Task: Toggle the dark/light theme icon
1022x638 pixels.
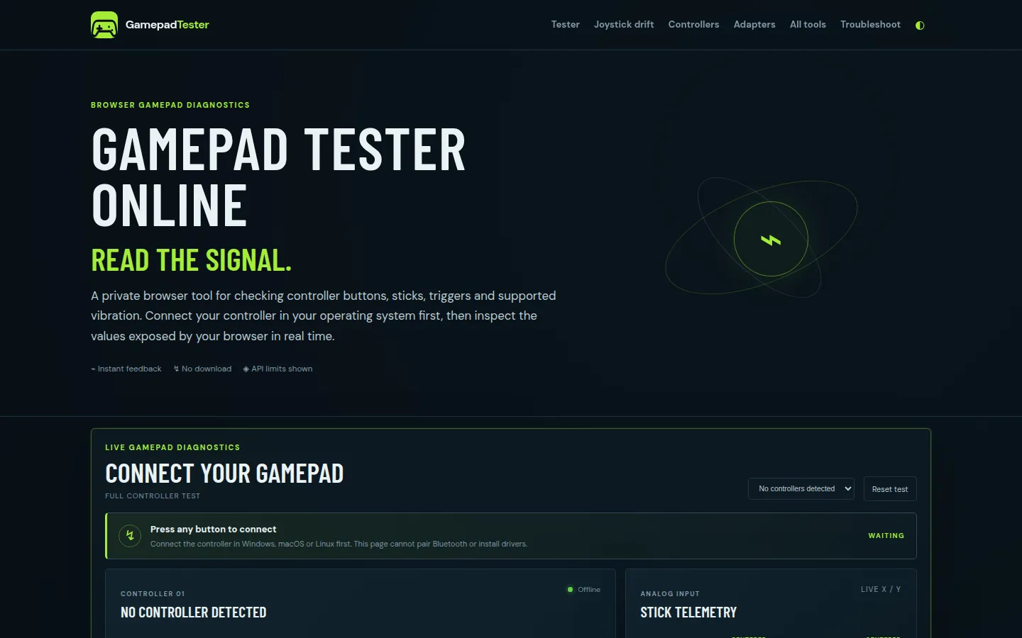Action: point(920,25)
